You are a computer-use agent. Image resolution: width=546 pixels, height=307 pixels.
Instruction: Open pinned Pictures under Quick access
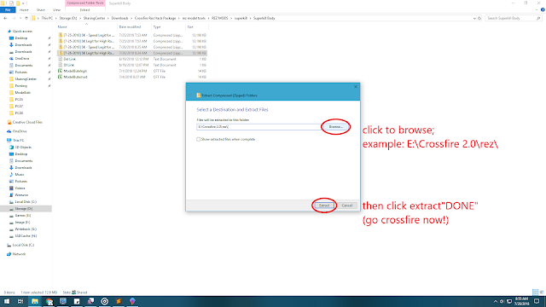[x=20, y=72]
